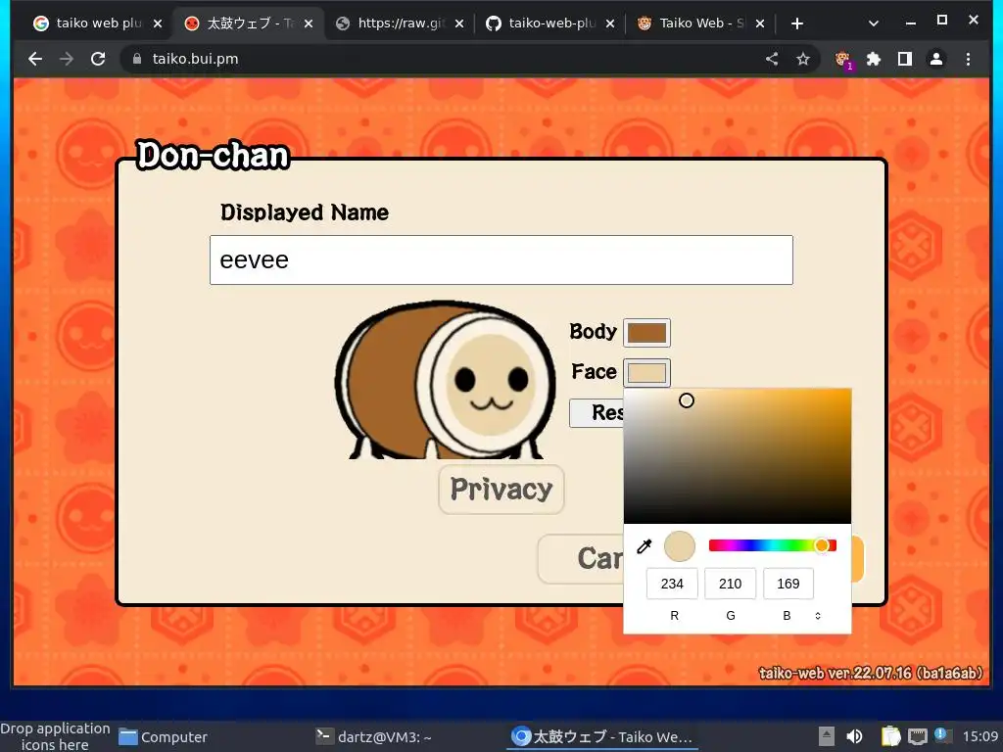The height and width of the screenshot is (752, 1003).
Task: Click the address bar URL taiko.bui.pm
Action: [195, 59]
